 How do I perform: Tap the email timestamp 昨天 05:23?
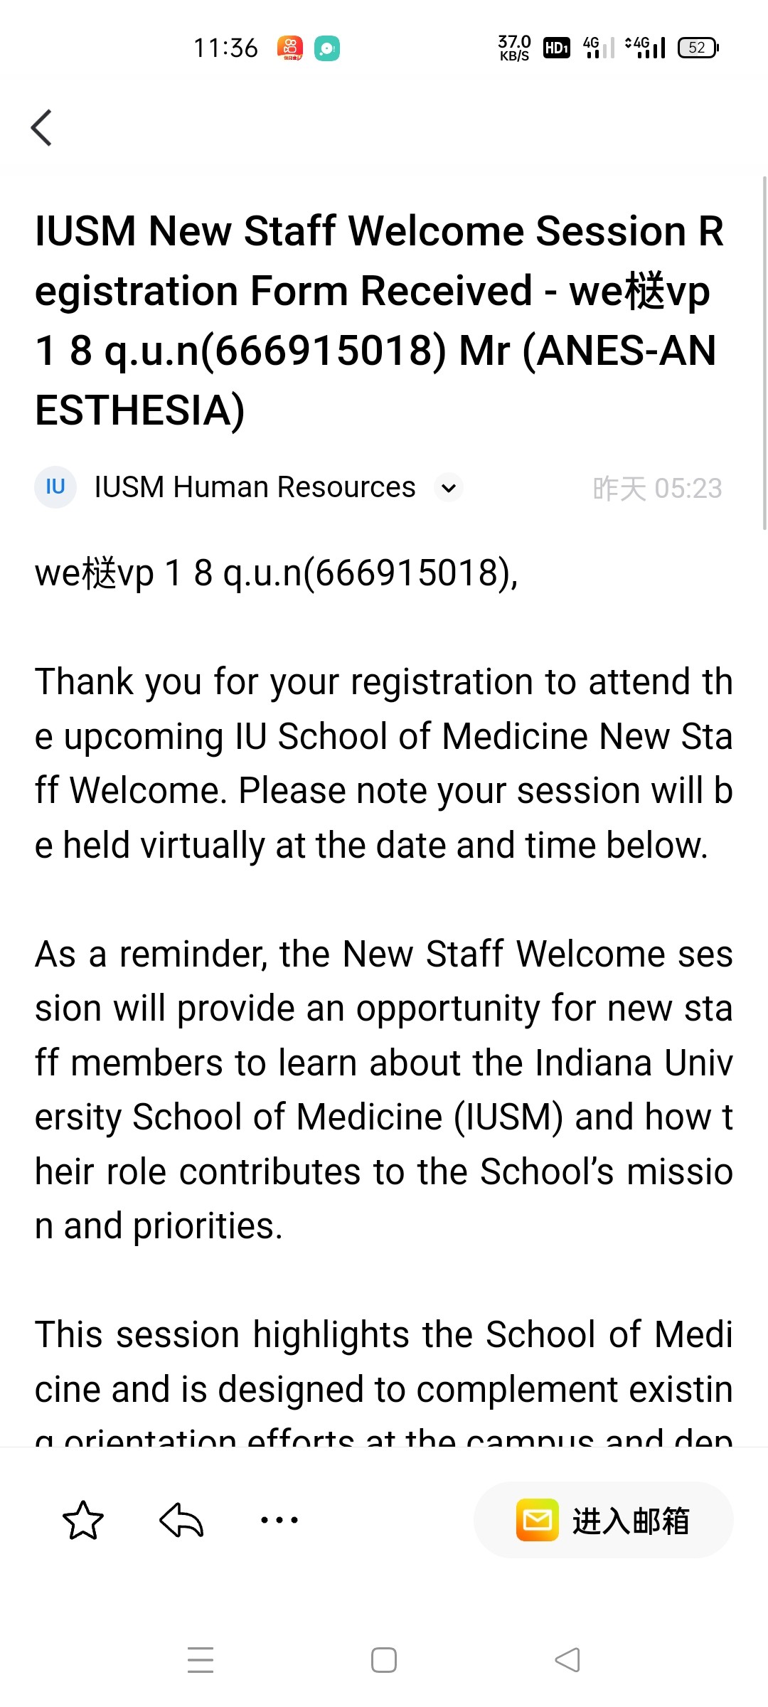point(657,489)
